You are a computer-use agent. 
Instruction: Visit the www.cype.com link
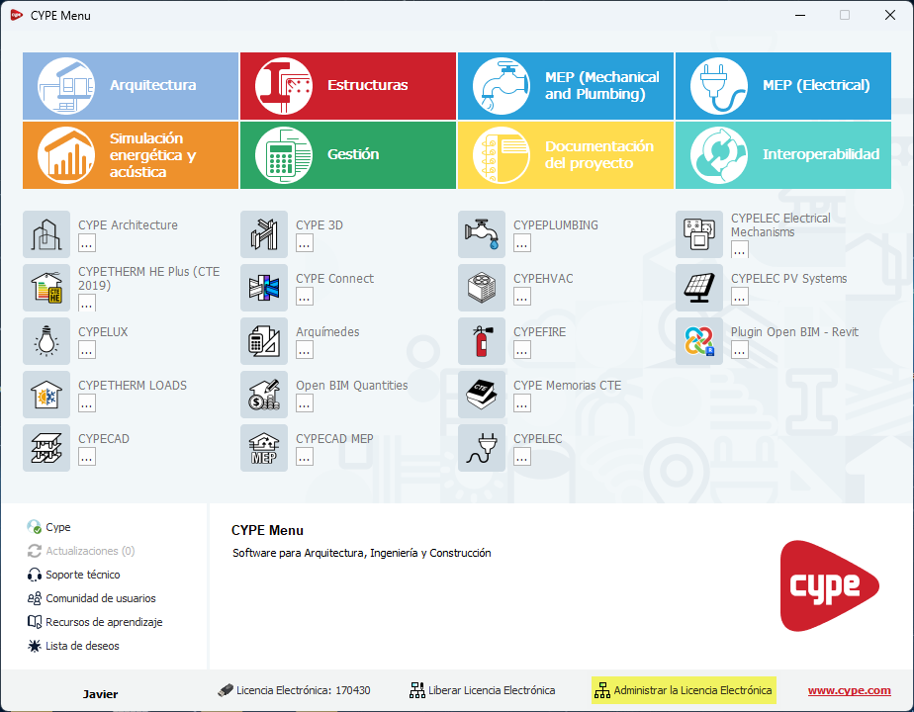[x=849, y=691]
